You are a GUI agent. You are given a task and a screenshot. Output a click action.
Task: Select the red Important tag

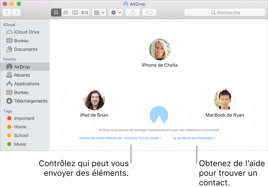(x=25, y=118)
